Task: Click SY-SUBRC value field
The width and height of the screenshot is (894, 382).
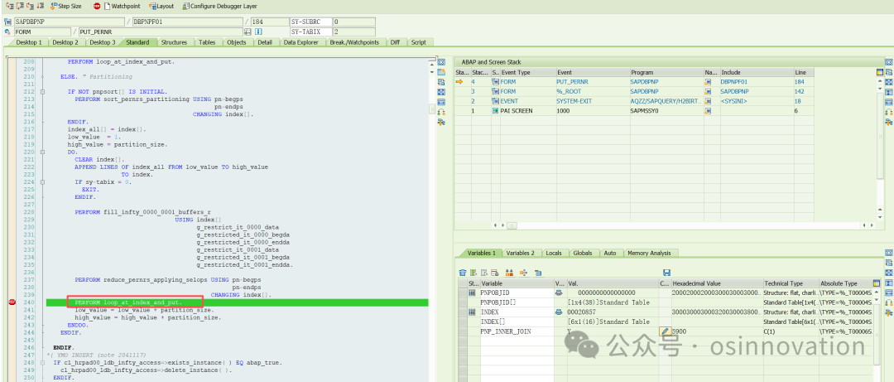Action: [353, 22]
